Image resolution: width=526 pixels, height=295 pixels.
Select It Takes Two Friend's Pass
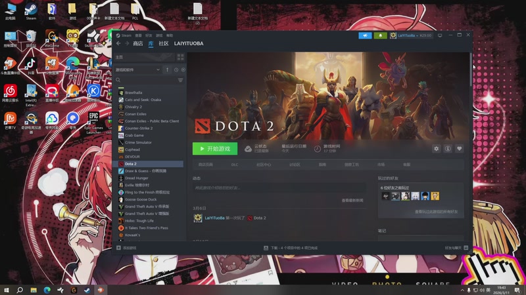click(146, 228)
